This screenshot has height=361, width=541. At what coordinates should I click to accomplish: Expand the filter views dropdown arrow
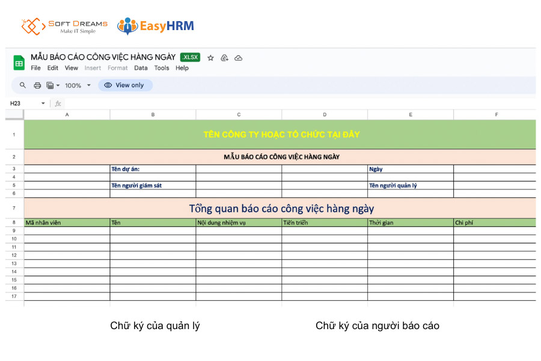point(60,85)
